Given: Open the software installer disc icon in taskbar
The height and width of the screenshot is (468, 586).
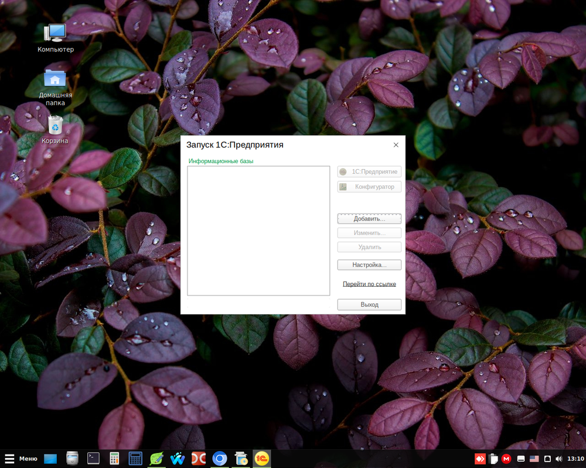Looking at the screenshot, I should (x=241, y=459).
